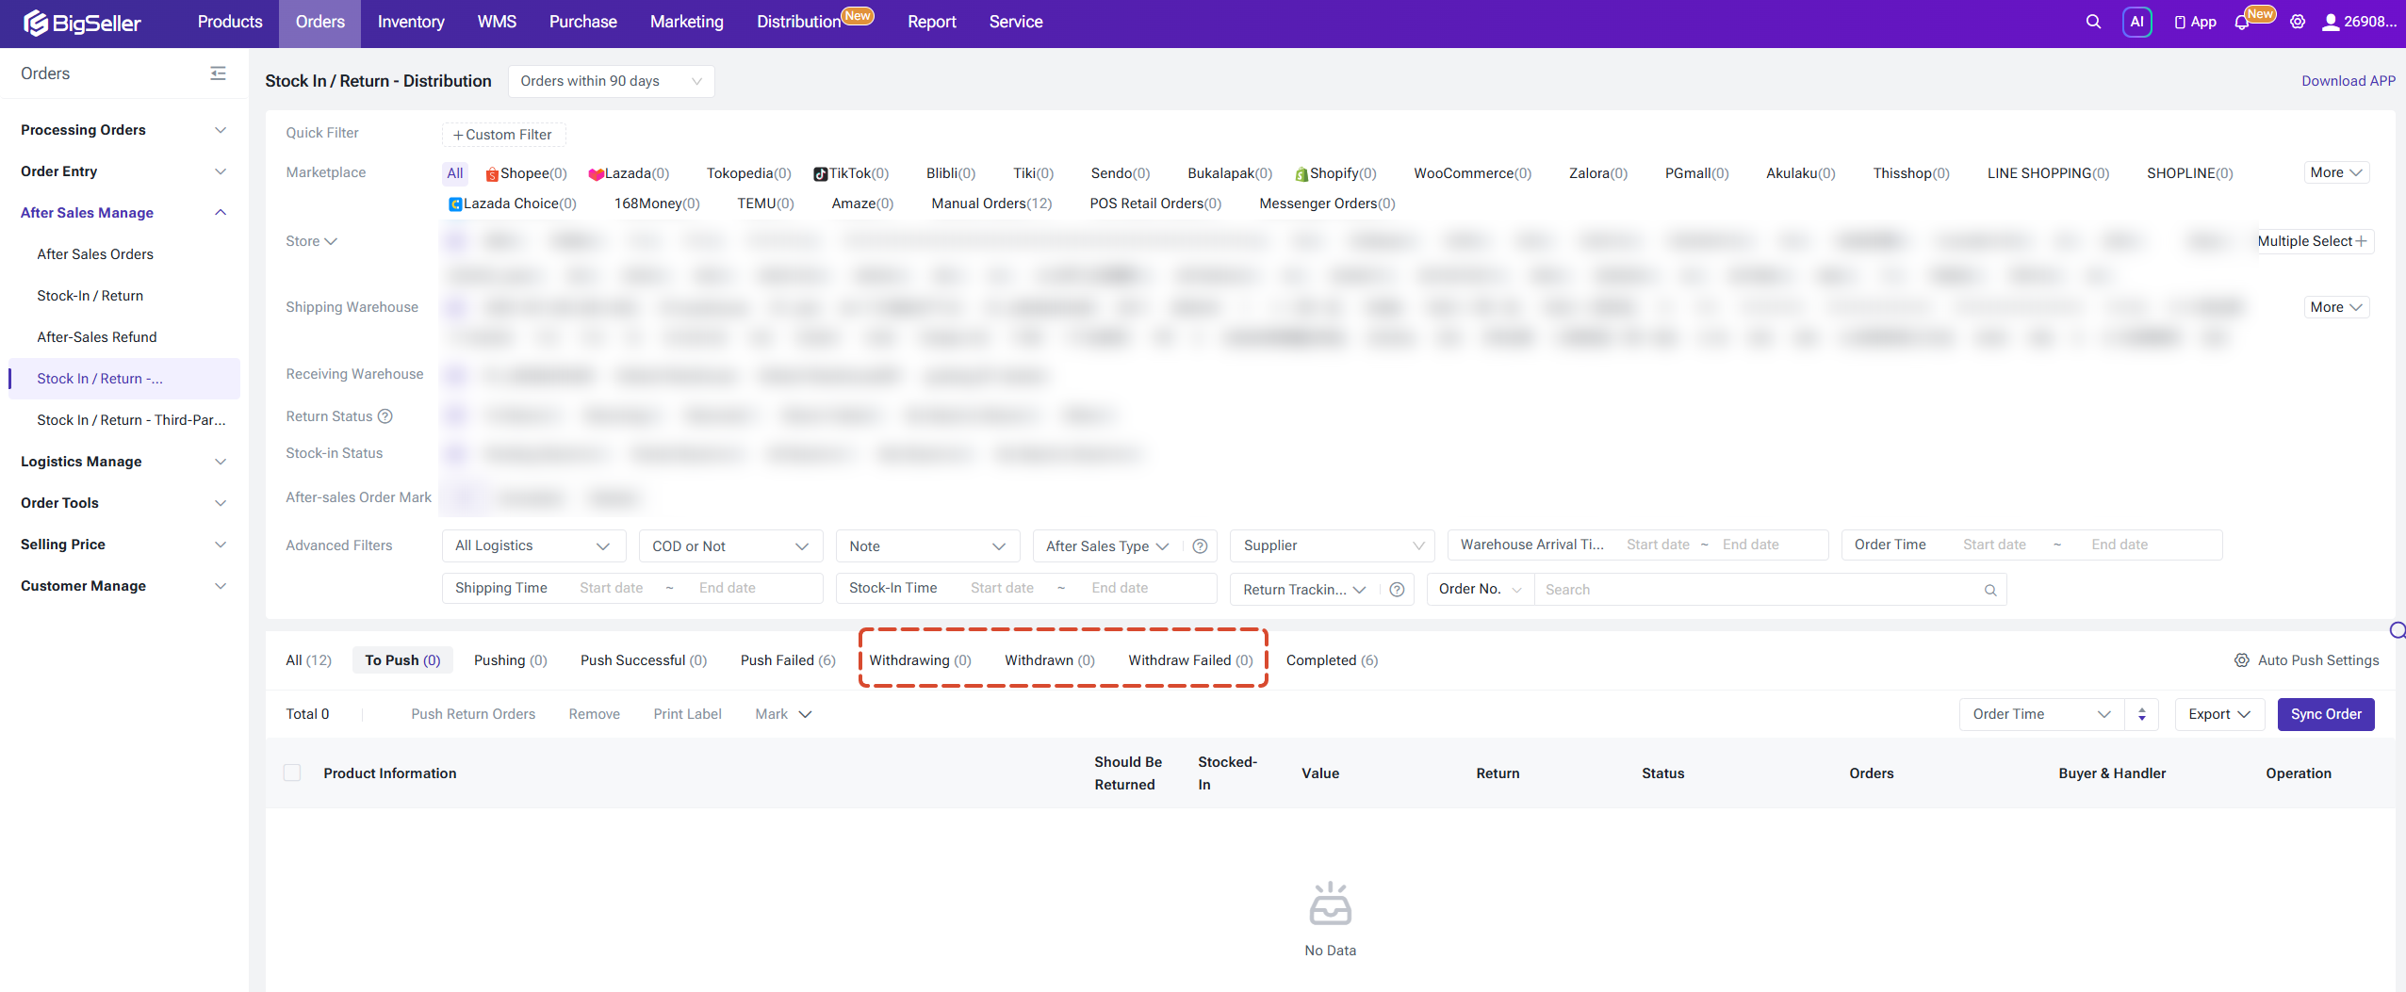Click the After Sales Type help icon
Viewport: 2406px width, 992px height.
1200,546
